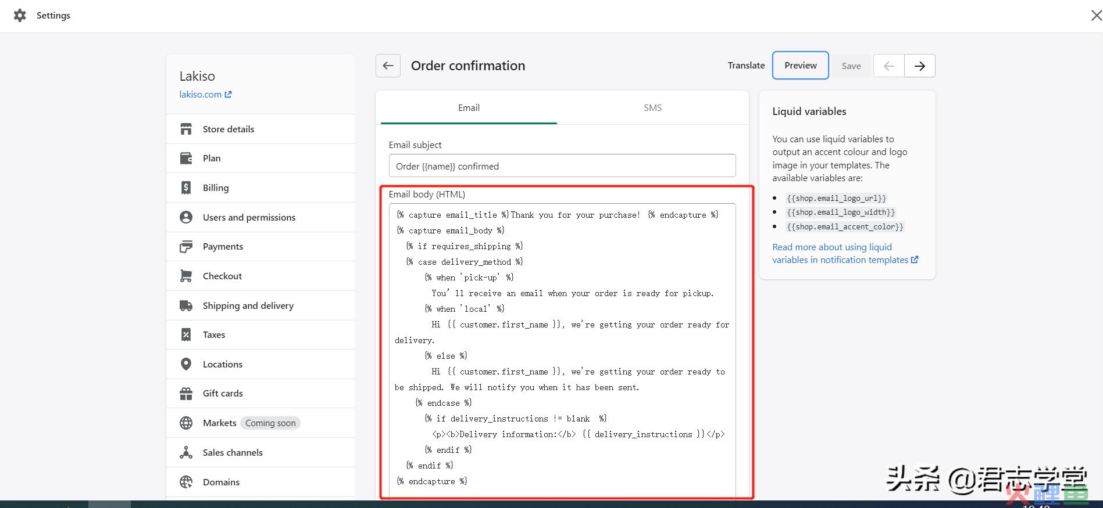This screenshot has height=508, width=1103.
Task: Select the {{shop.email_logo_width}} variable
Action: 841,212
